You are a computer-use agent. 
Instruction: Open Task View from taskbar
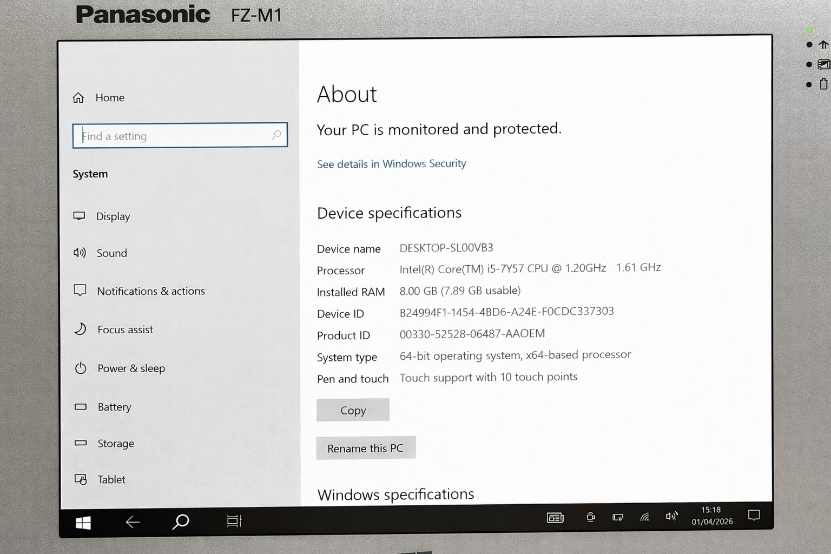[234, 521]
